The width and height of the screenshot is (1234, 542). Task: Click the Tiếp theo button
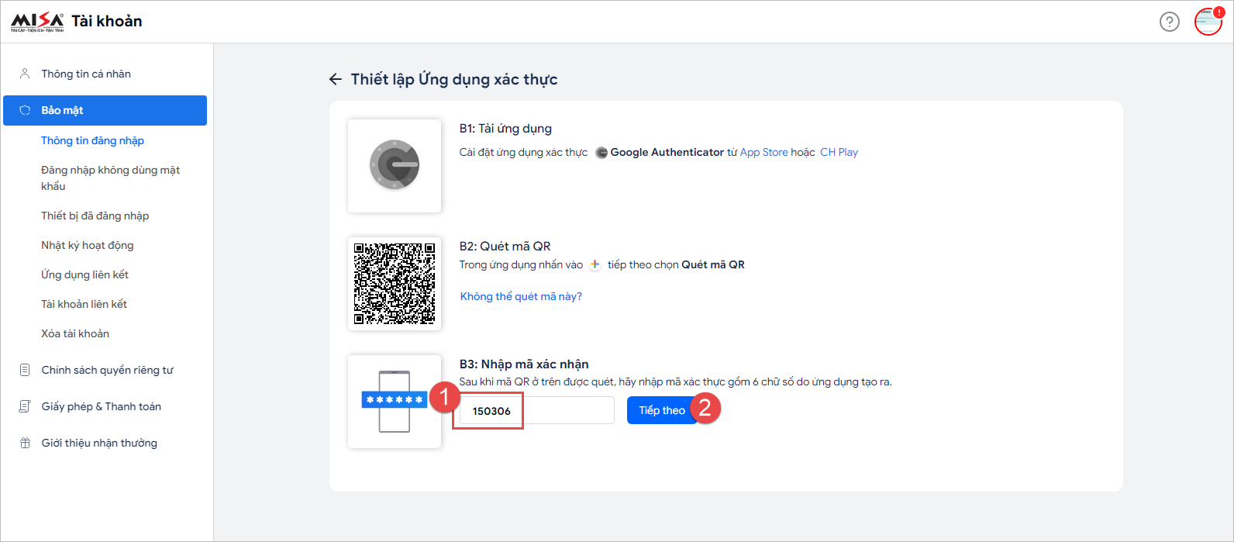click(x=661, y=410)
